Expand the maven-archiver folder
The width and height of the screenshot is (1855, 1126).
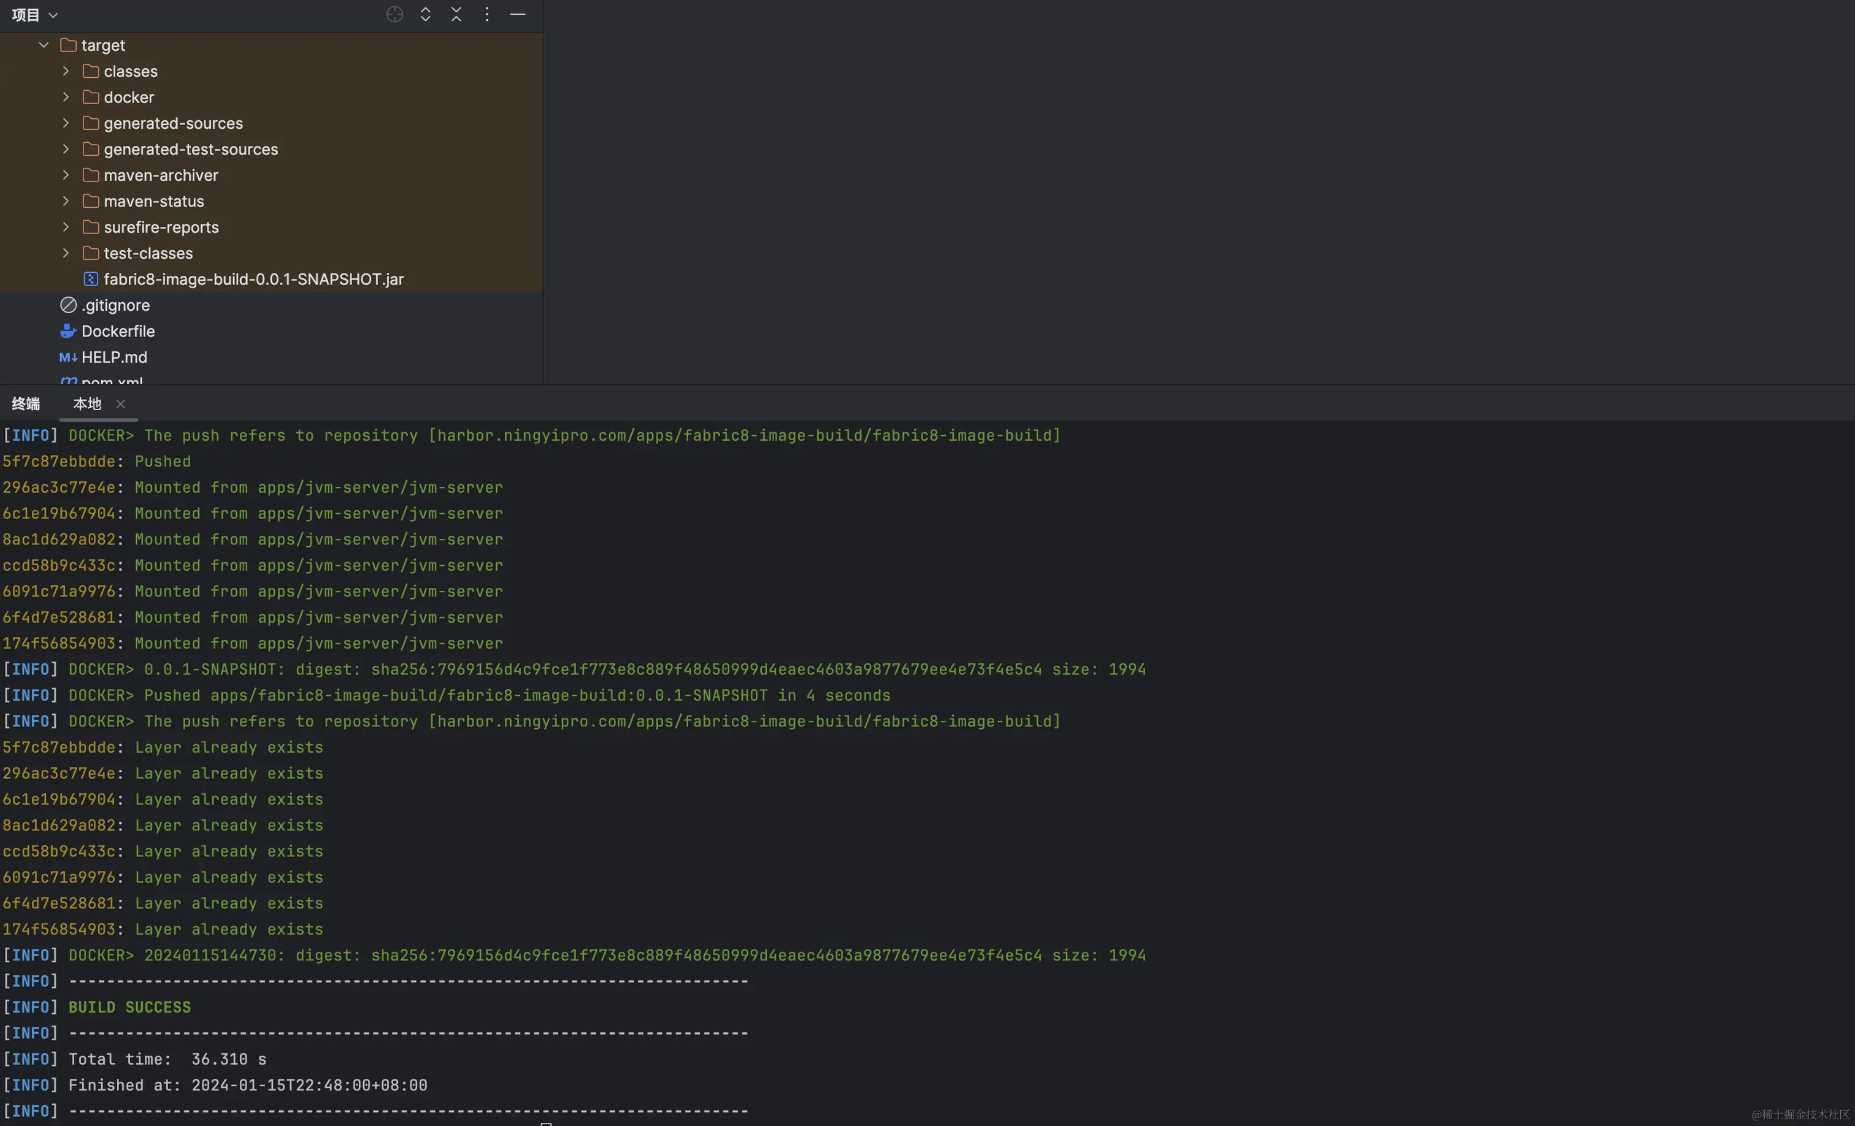(66, 175)
